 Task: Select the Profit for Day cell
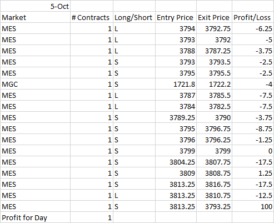pyautogui.click(x=35, y=217)
